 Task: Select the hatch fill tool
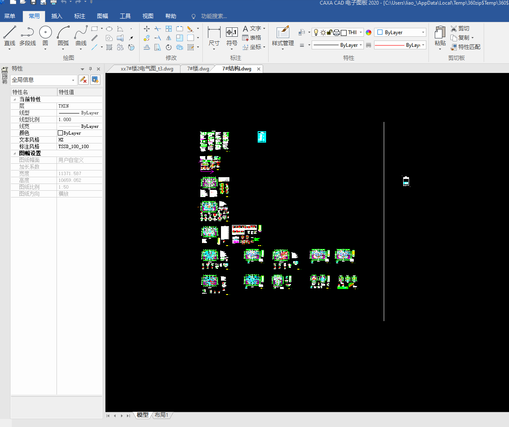109,47
